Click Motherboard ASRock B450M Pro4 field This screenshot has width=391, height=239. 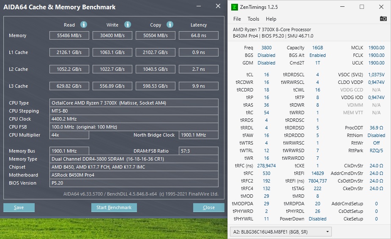pos(134,175)
